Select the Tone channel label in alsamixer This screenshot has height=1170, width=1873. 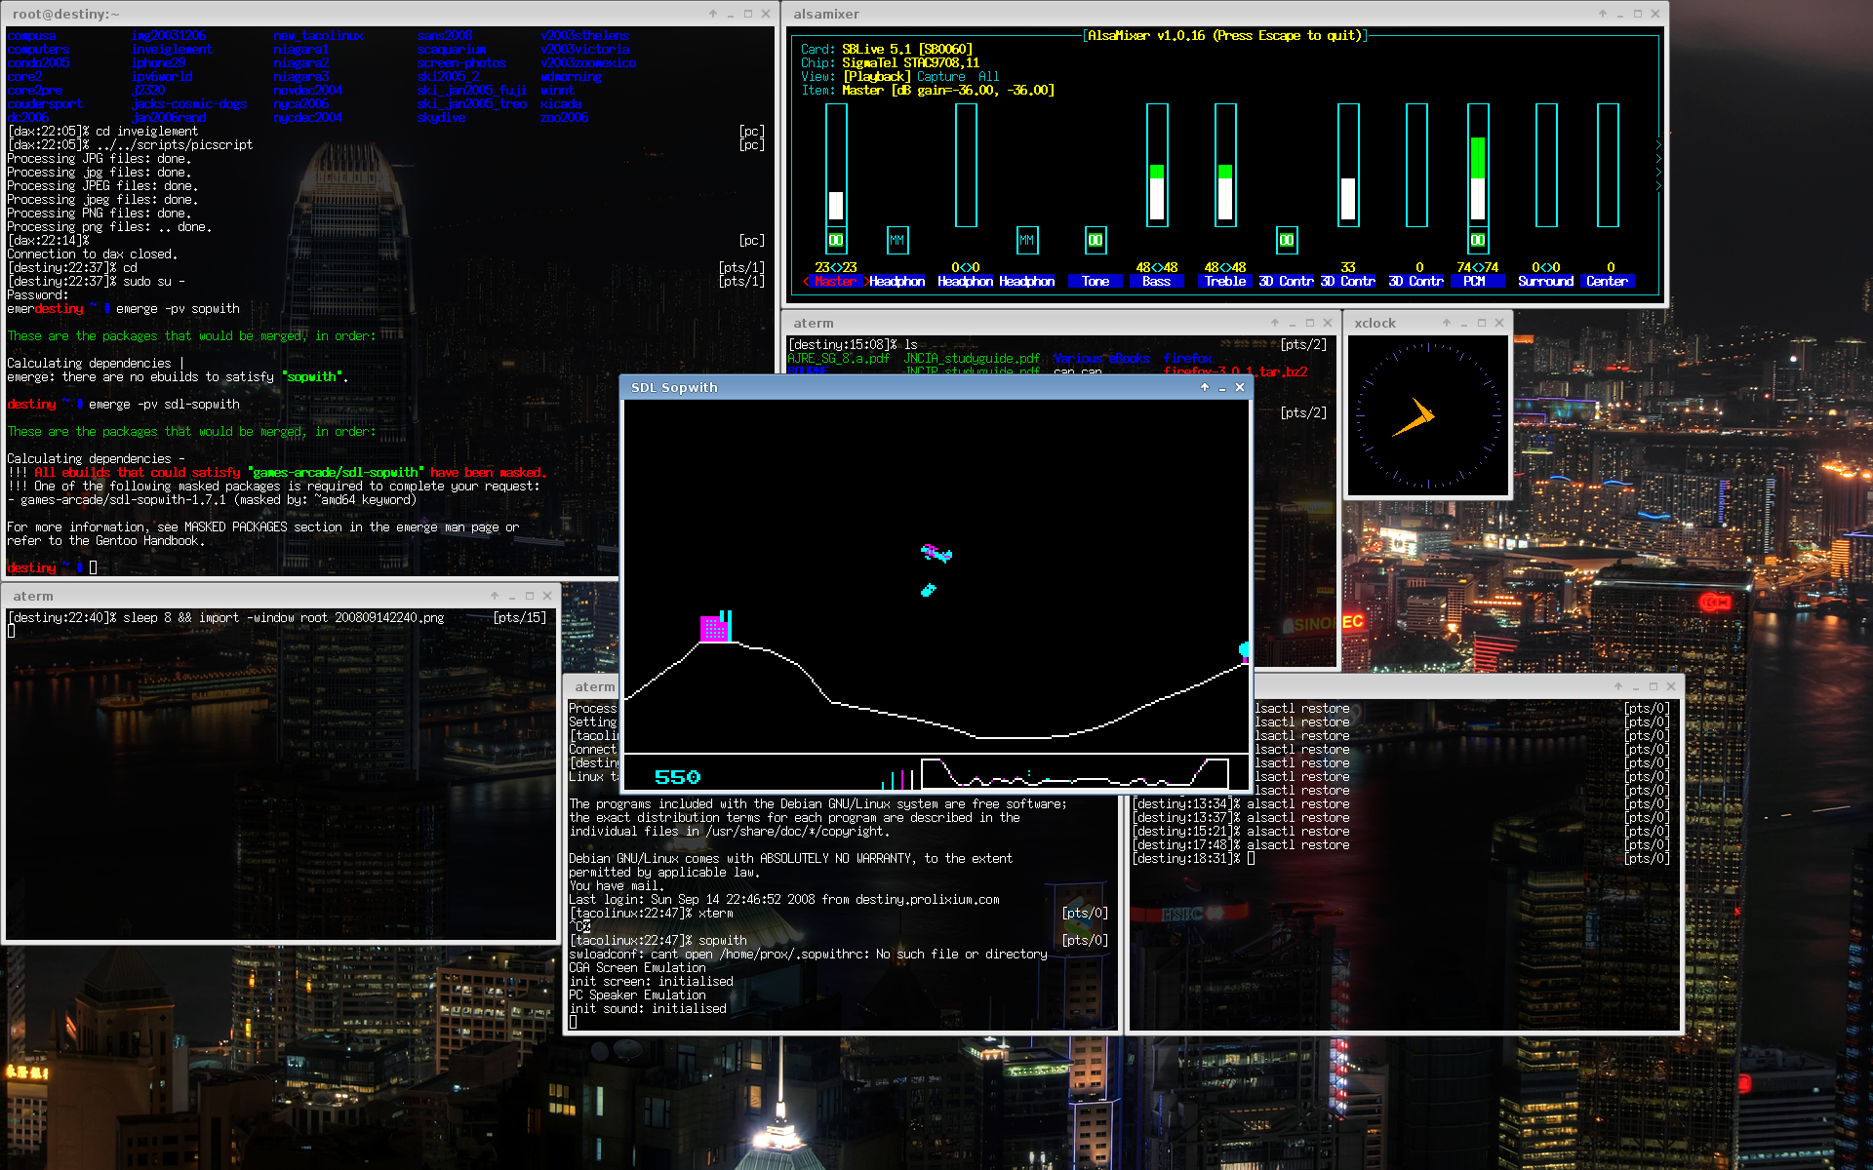pyautogui.click(x=1096, y=281)
